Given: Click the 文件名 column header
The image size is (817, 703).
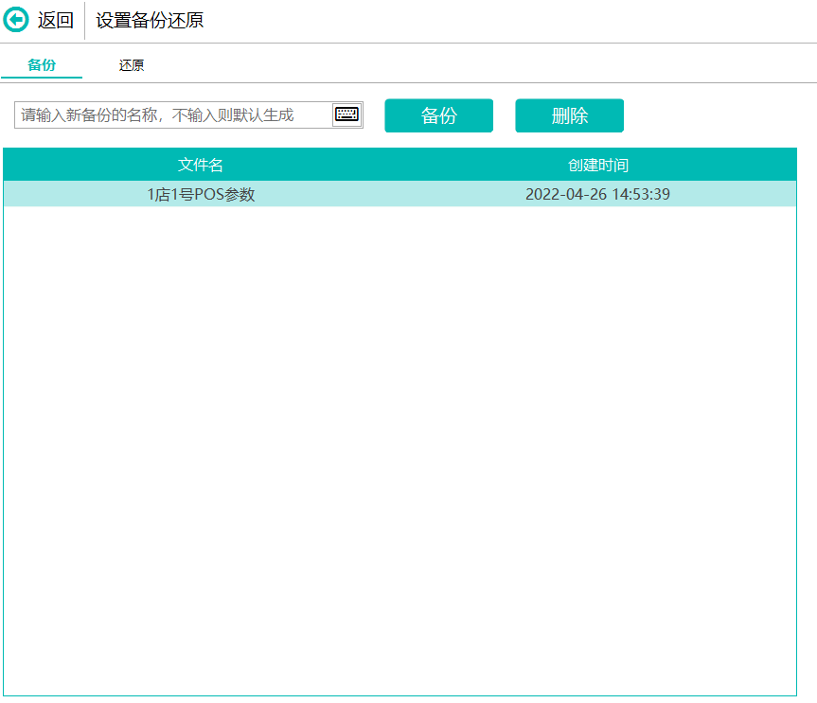Looking at the screenshot, I should [x=201, y=165].
